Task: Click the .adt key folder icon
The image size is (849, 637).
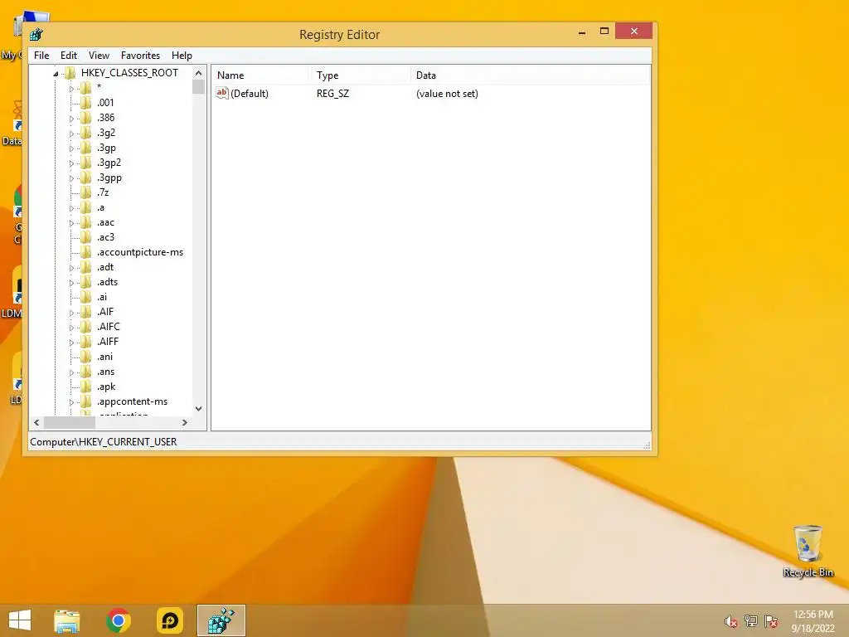Action: (85, 267)
